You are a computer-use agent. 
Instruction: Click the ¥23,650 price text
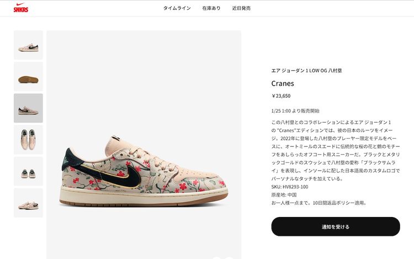281,96
